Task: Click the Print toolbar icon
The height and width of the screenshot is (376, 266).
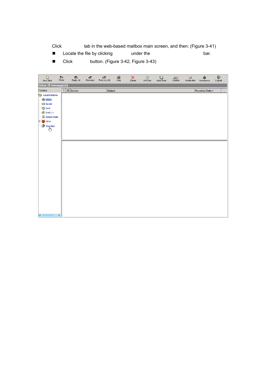Action: click(119, 79)
